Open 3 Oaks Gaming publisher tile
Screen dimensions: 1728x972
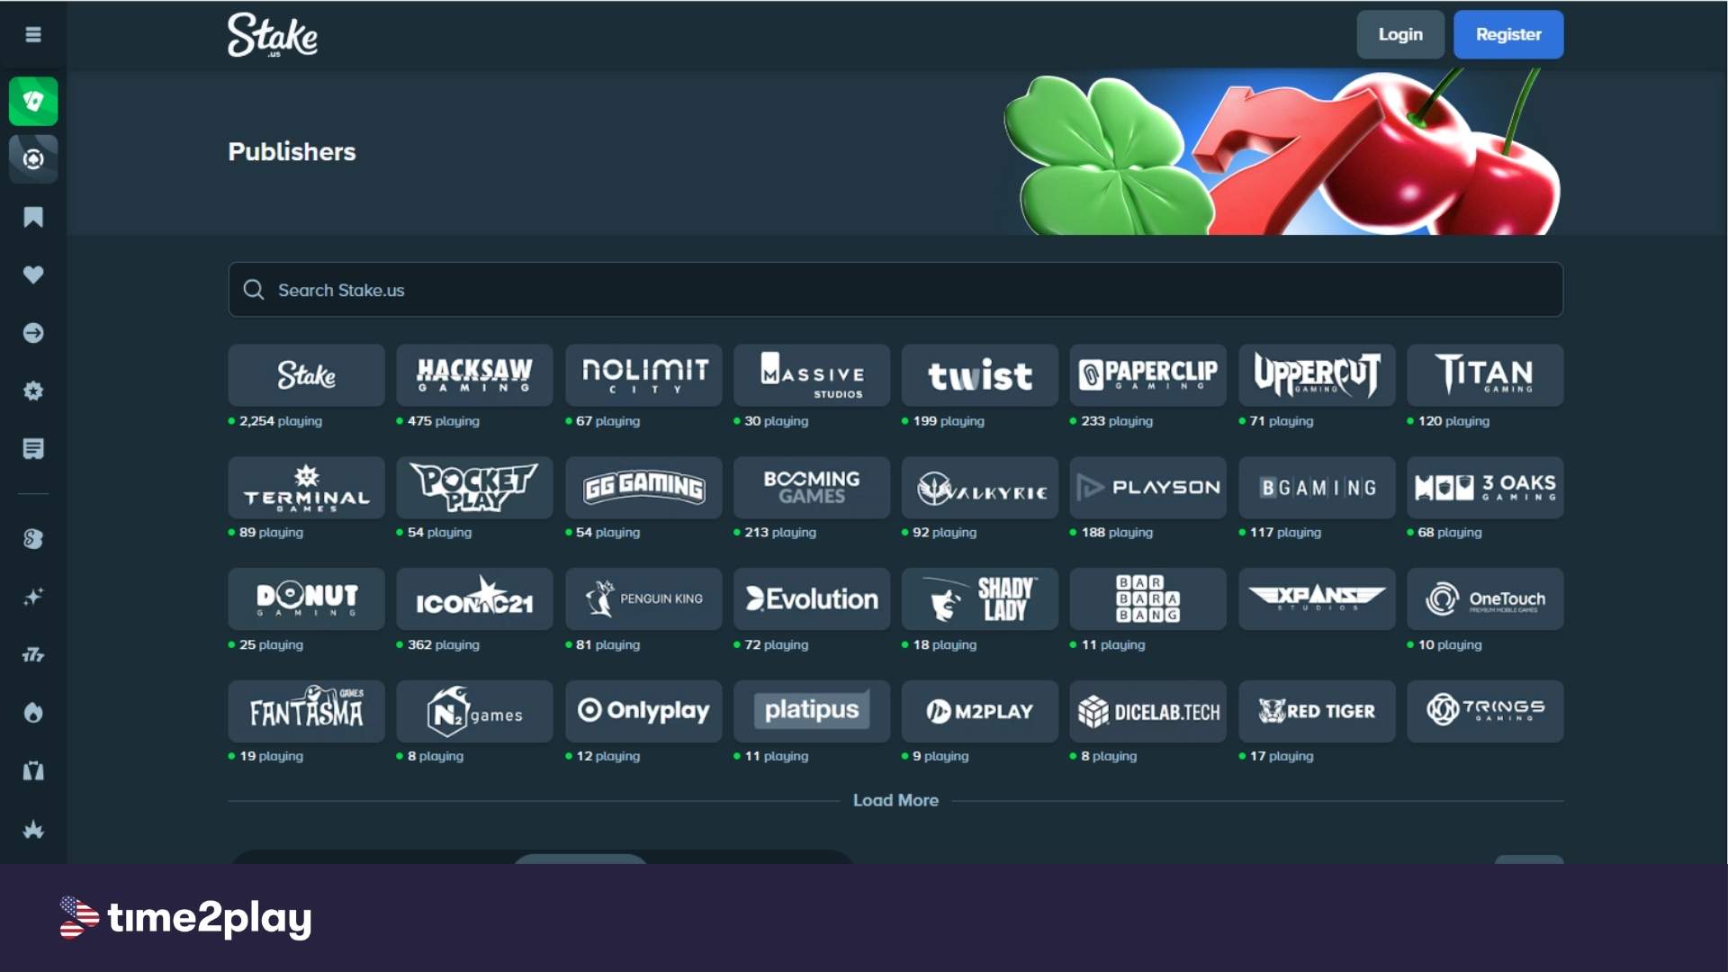[1485, 487]
